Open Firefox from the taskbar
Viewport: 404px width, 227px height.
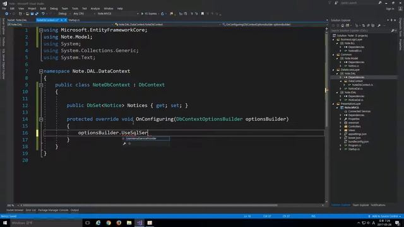pyautogui.click(x=119, y=223)
